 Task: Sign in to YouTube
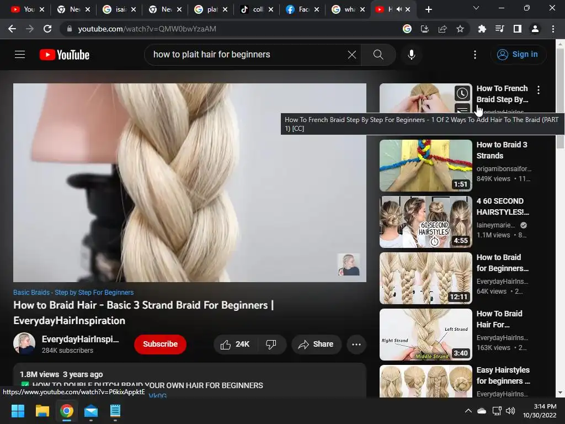coord(518,55)
